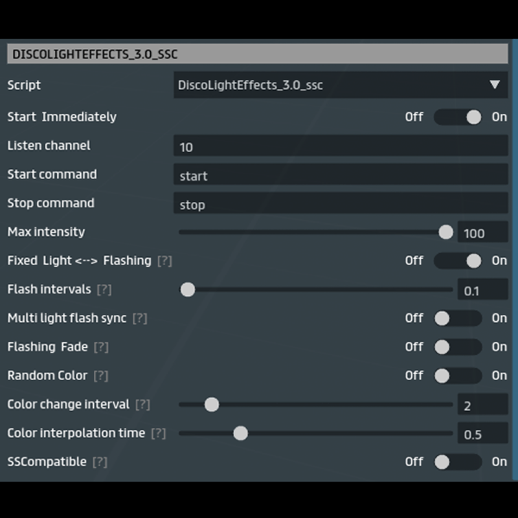This screenshot has height=518, width=518.
Task: Show help for Multi light flash sync
Action: pyautogui.click(x=140, y=319)
